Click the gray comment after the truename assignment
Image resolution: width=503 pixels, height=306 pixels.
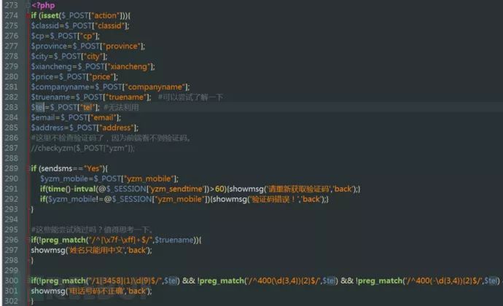pyautogui.click(x=190, y=97)
